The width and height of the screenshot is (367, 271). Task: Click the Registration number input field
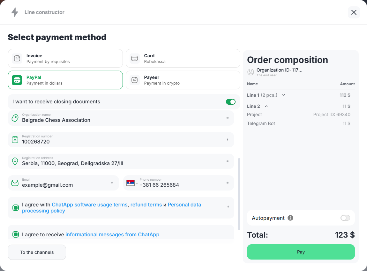121,142
